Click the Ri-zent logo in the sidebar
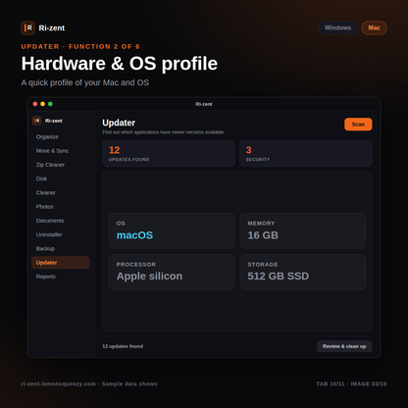 coord(37,121)
